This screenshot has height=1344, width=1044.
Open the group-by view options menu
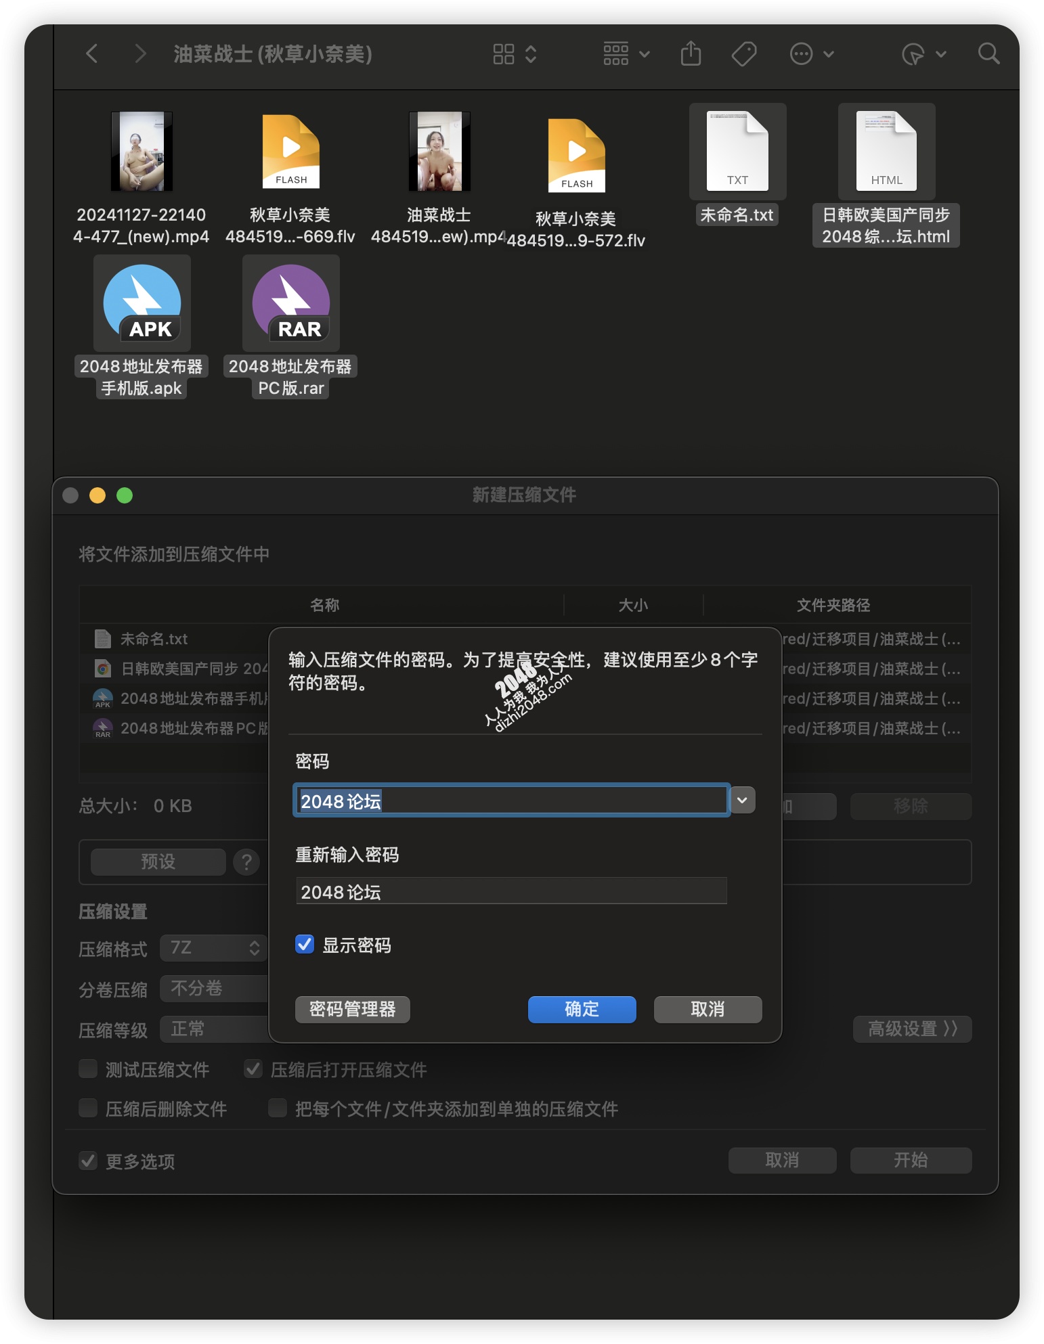click(x=625, y=53)
